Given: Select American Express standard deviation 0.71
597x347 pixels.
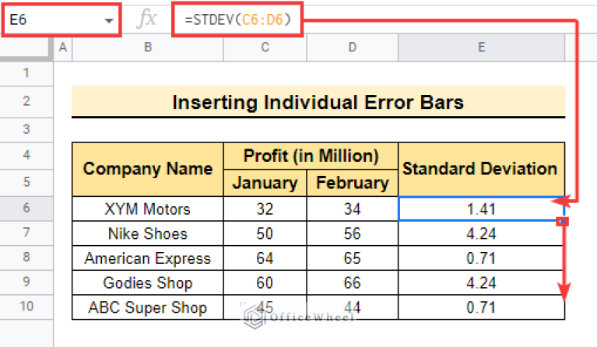Looking at the screenshot, I should pos(481,258).
